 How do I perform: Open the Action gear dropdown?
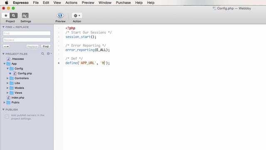tap(77, 15)
